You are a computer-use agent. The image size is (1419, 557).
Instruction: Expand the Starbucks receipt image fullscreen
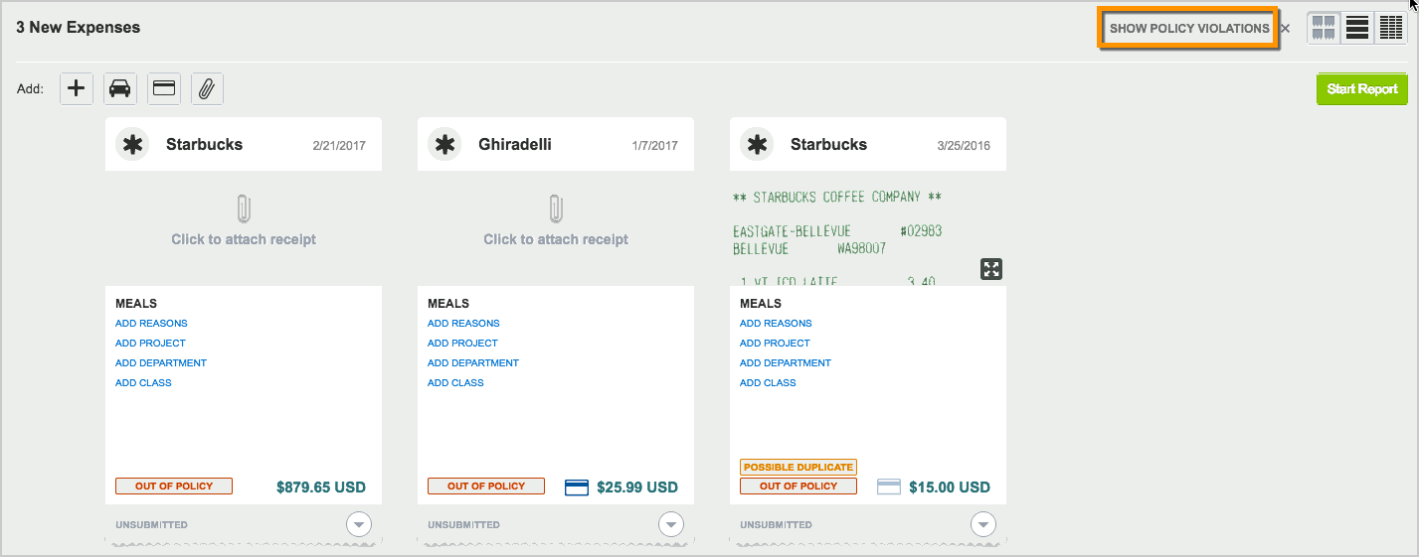click(x=991, y=269)
